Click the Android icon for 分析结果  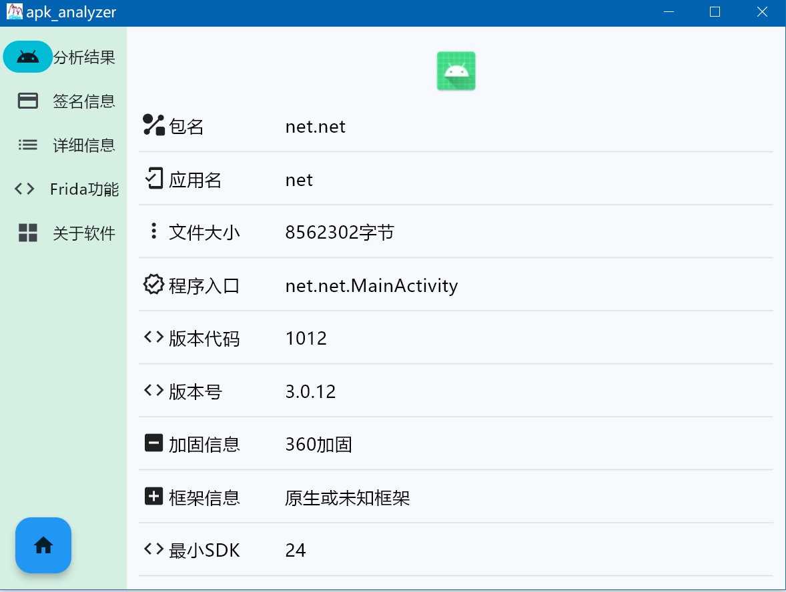[27, 57]
